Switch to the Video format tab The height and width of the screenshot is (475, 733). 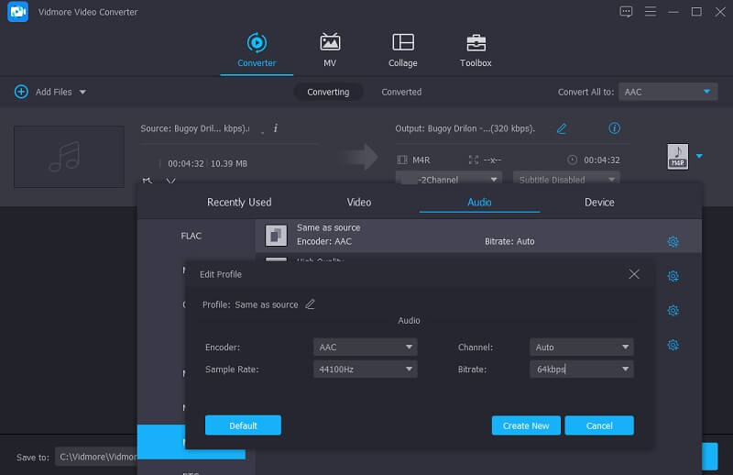(x=359, y=202)
